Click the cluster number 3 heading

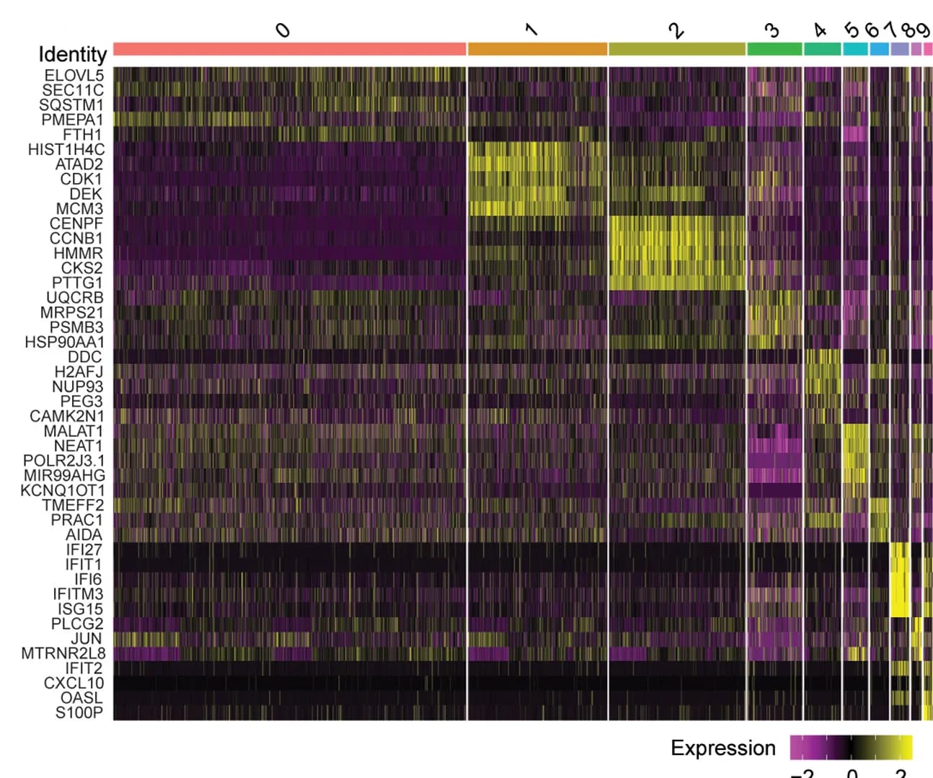772,30
